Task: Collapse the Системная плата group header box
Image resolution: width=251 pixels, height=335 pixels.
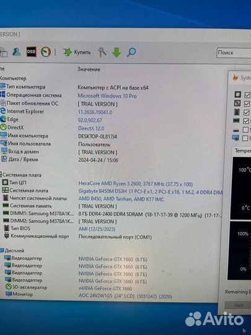Action: tap(1, 174)
